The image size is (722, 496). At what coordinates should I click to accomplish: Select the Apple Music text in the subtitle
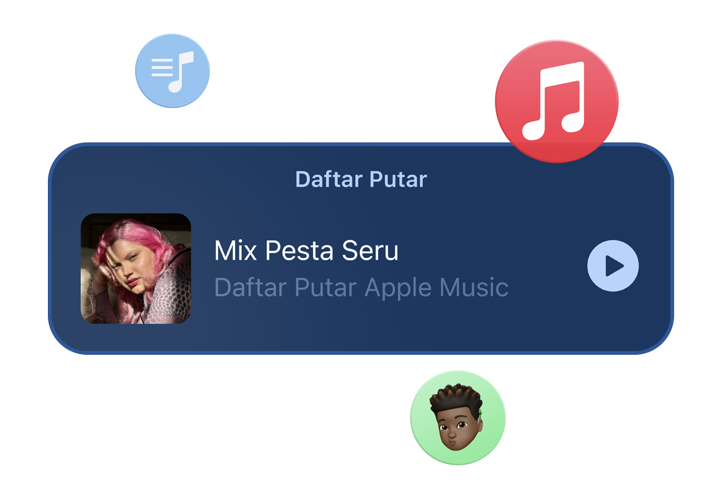click(x=437, y=289)
